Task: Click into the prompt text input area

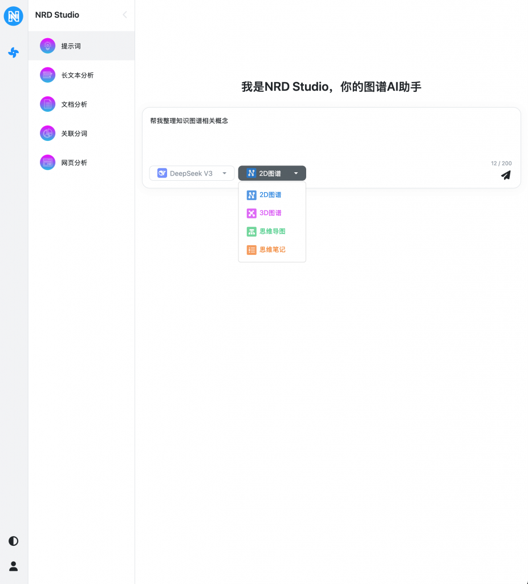Action: pyautogui.click(x=331, y=137)
